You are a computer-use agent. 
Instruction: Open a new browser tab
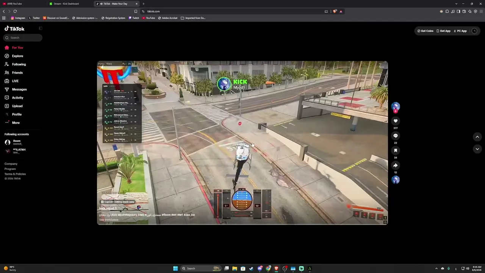(143, 4)
